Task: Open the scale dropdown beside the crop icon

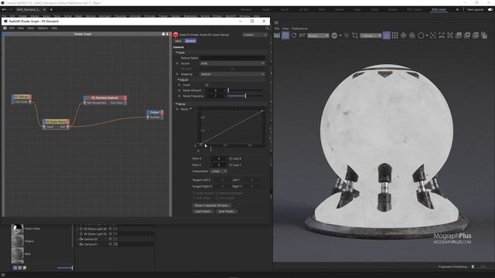Action: click(371, 36)
